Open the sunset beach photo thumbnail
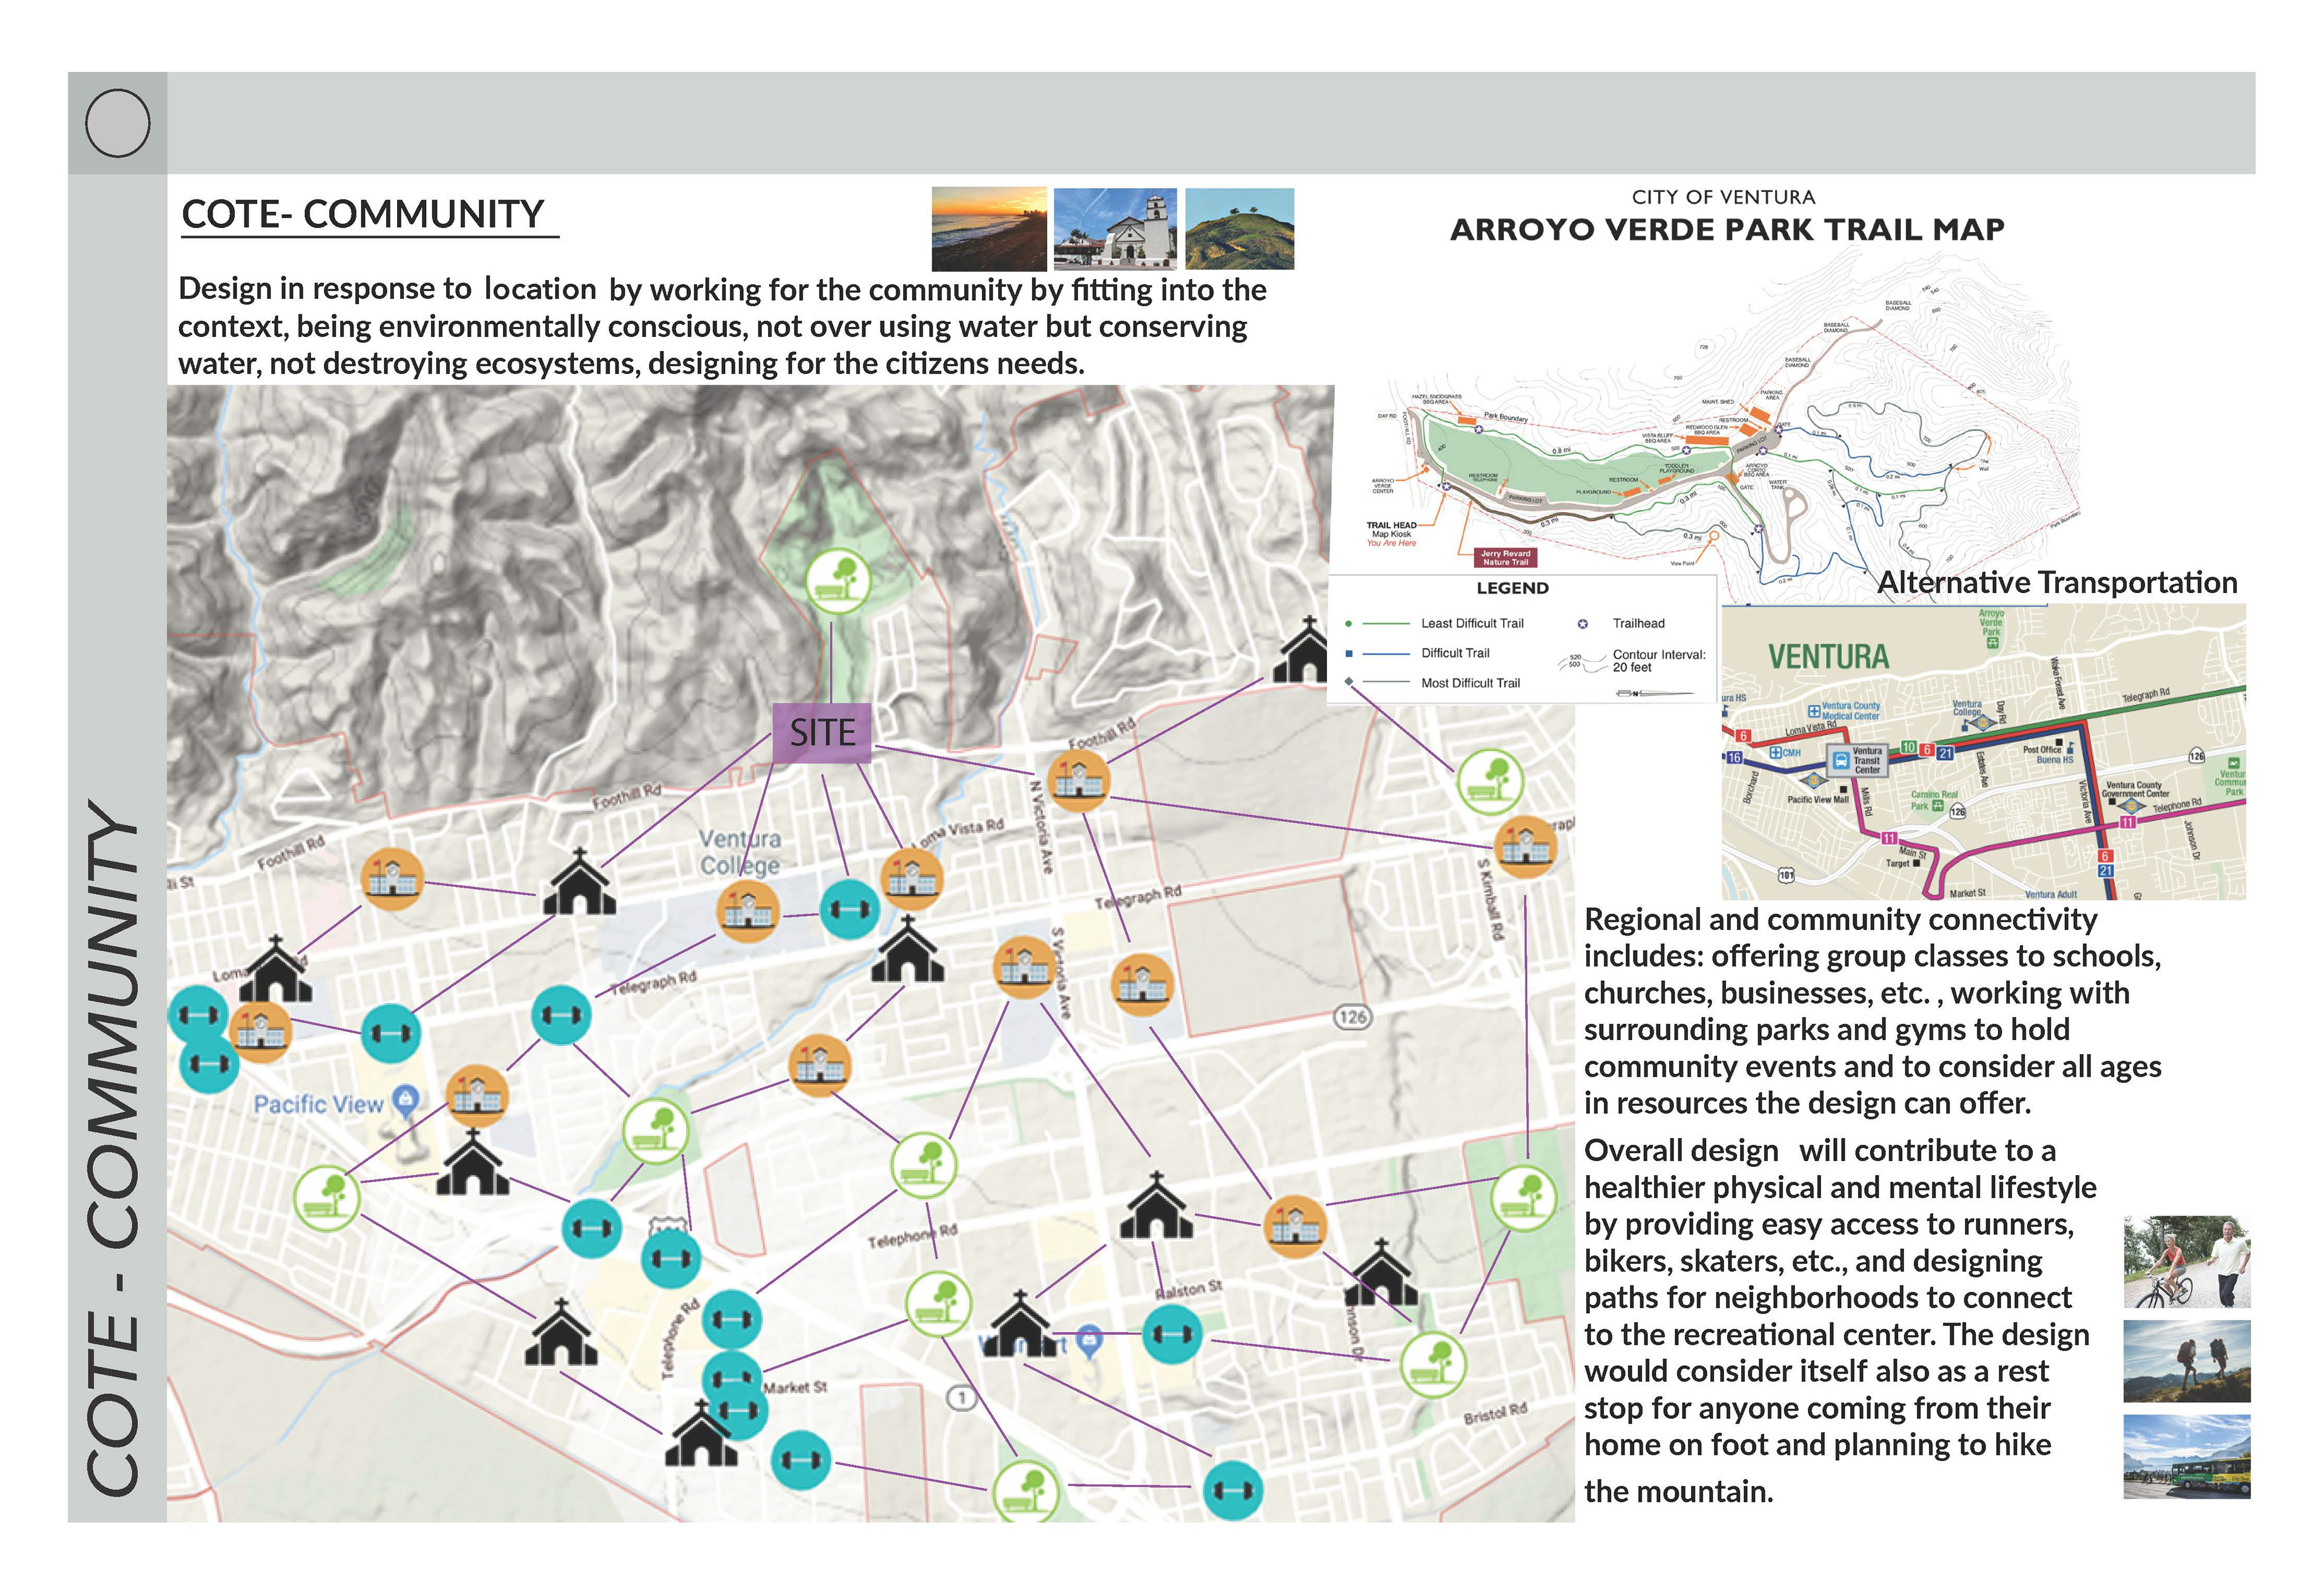This screenshot has height=1595, width=2324. click(x=989, y=229)
